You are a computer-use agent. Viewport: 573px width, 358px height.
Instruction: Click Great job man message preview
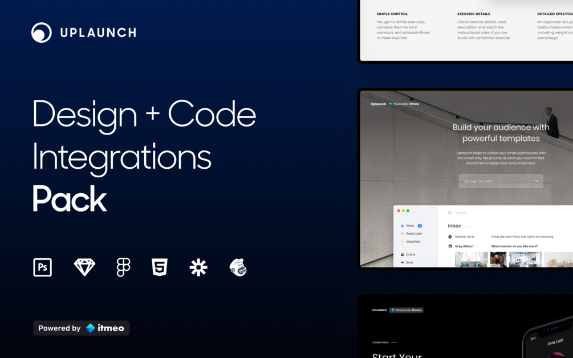coord(523,237)
